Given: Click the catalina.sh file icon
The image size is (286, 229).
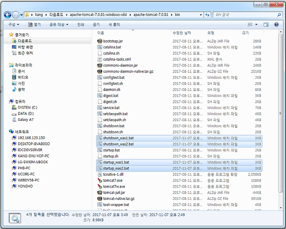Looking at the screenshot, I should 100,53.
